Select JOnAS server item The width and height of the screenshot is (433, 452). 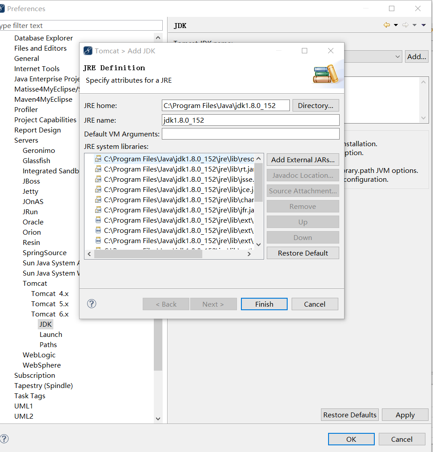tap(33, 202)
